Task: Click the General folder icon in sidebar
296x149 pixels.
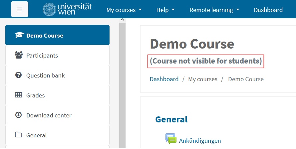Action: 18,135
